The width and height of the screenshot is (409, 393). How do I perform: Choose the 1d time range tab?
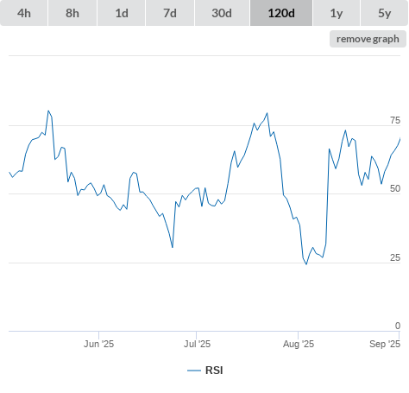[x=122, y=13]
